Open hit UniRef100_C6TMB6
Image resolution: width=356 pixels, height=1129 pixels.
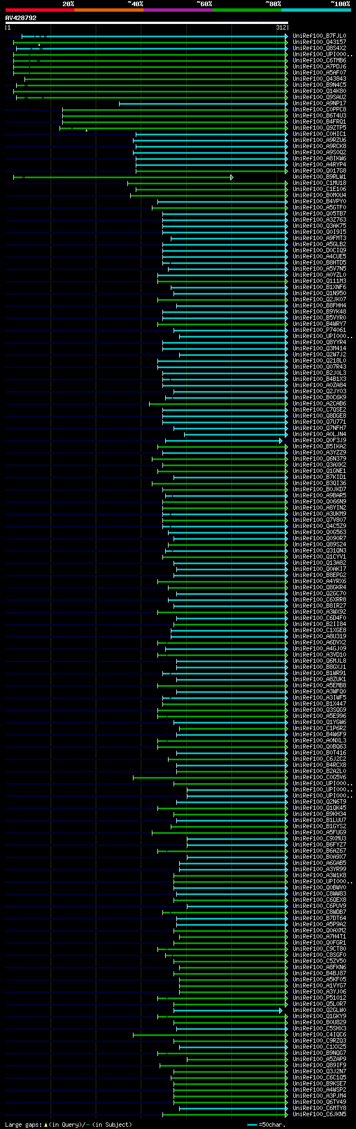[x=319, y=60]
